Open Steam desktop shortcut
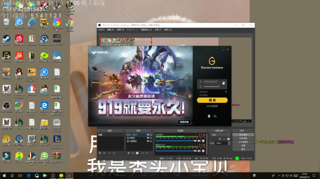 6,40
